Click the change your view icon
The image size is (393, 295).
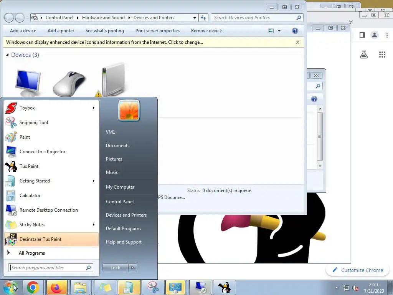pyautogui.click(x=271, y=31)
